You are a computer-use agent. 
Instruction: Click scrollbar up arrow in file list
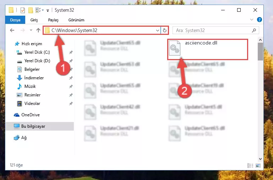260,40
